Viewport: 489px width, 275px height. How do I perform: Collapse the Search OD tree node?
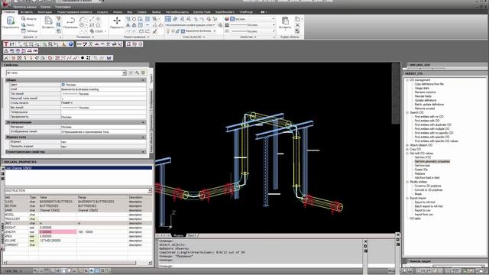coord(407,112)
